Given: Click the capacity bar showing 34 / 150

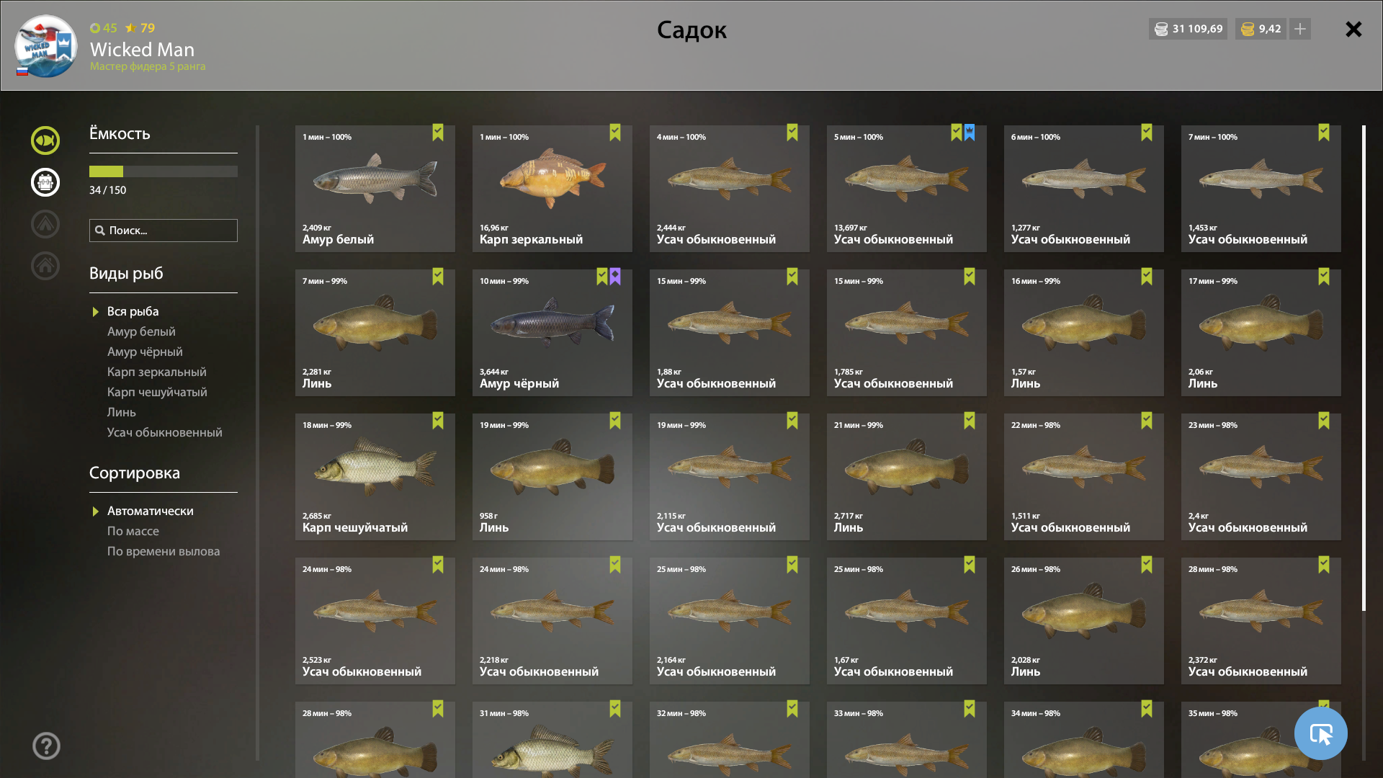Looking at the screenshot, I should 164,171.
